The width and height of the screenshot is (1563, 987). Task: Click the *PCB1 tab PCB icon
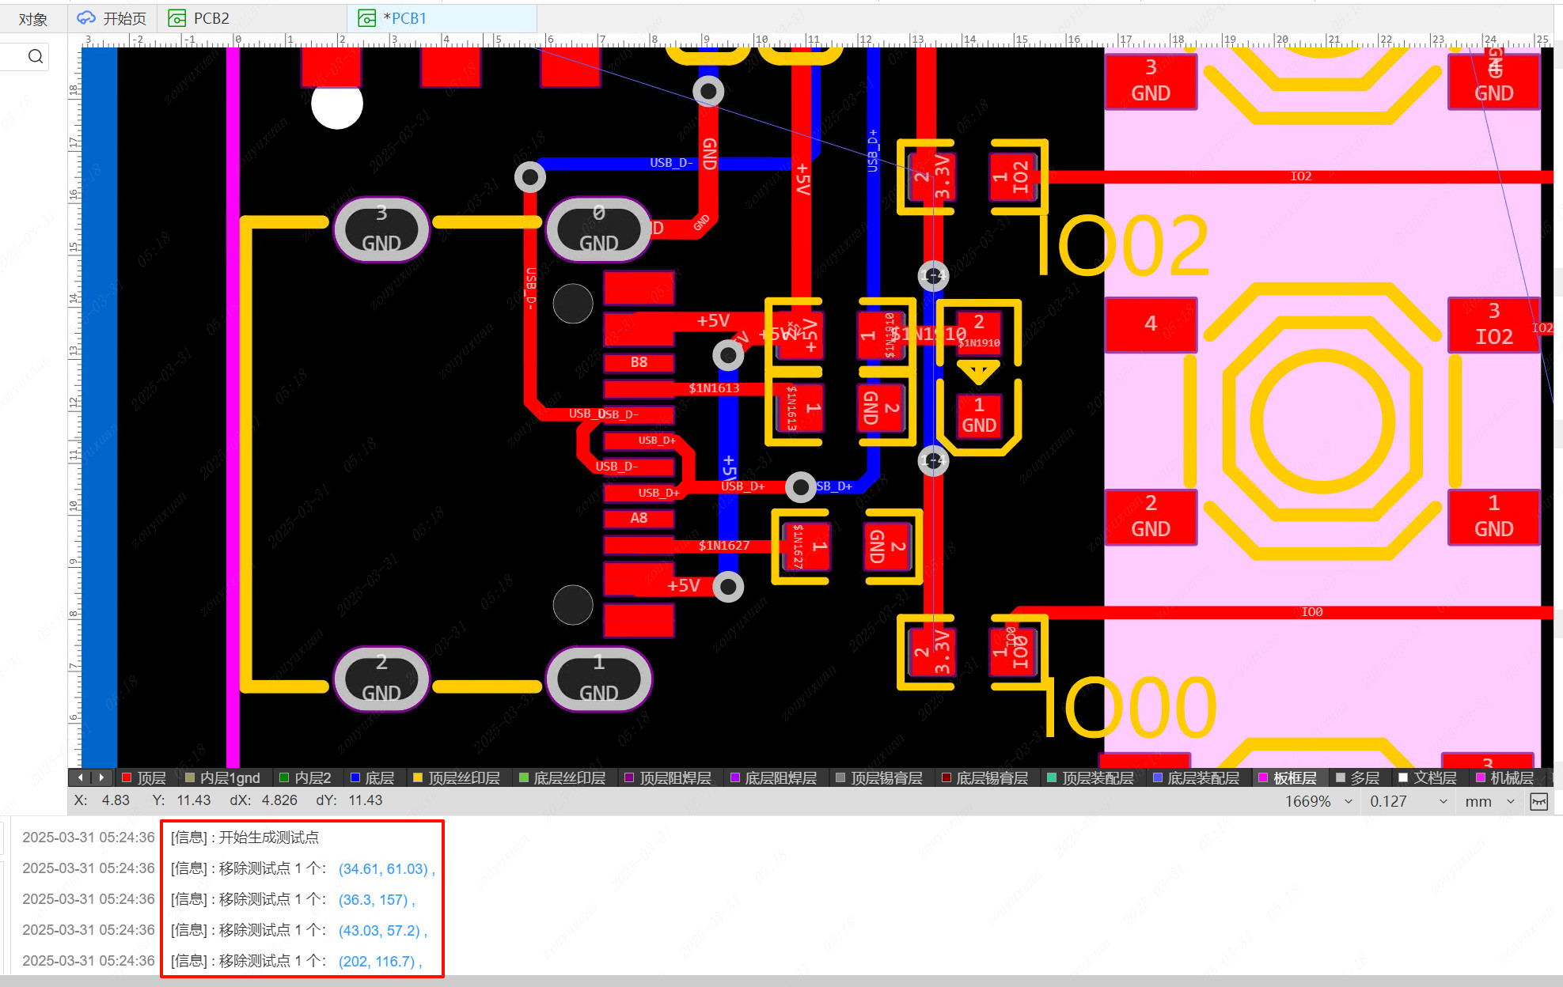[x=366, y=18]
